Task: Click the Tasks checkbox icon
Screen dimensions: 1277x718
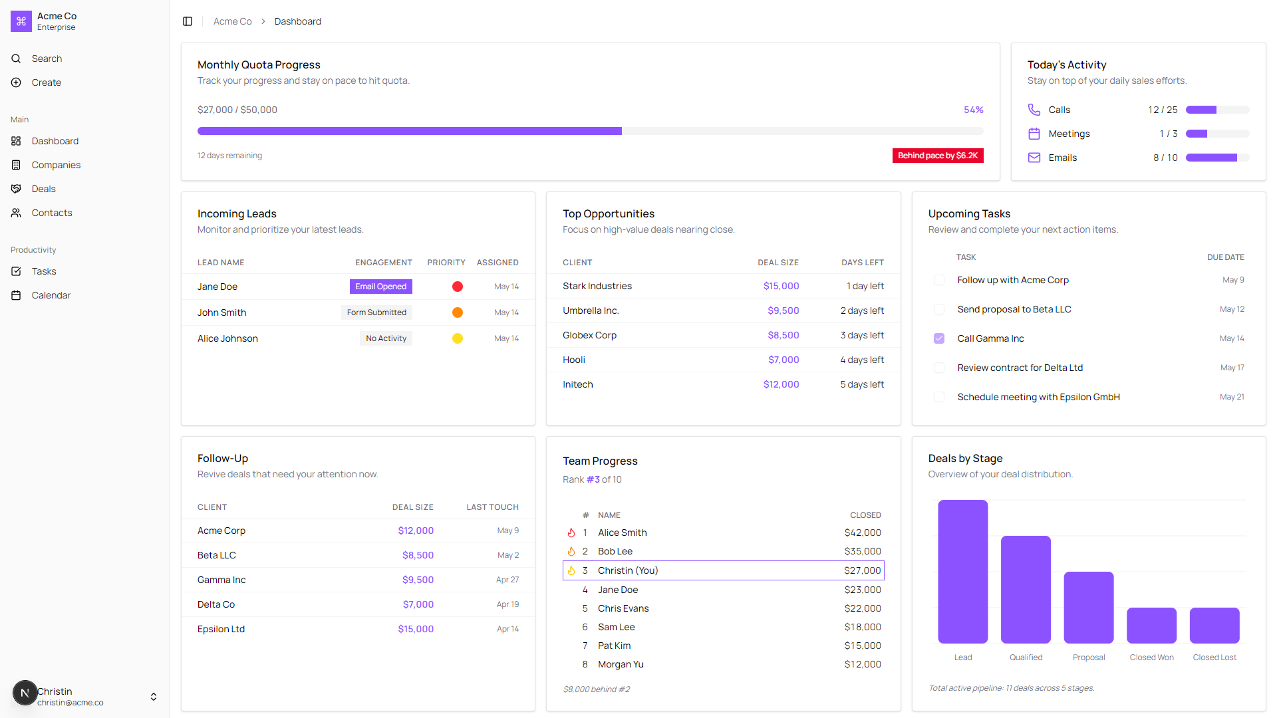Action: [x=16, y=271]
